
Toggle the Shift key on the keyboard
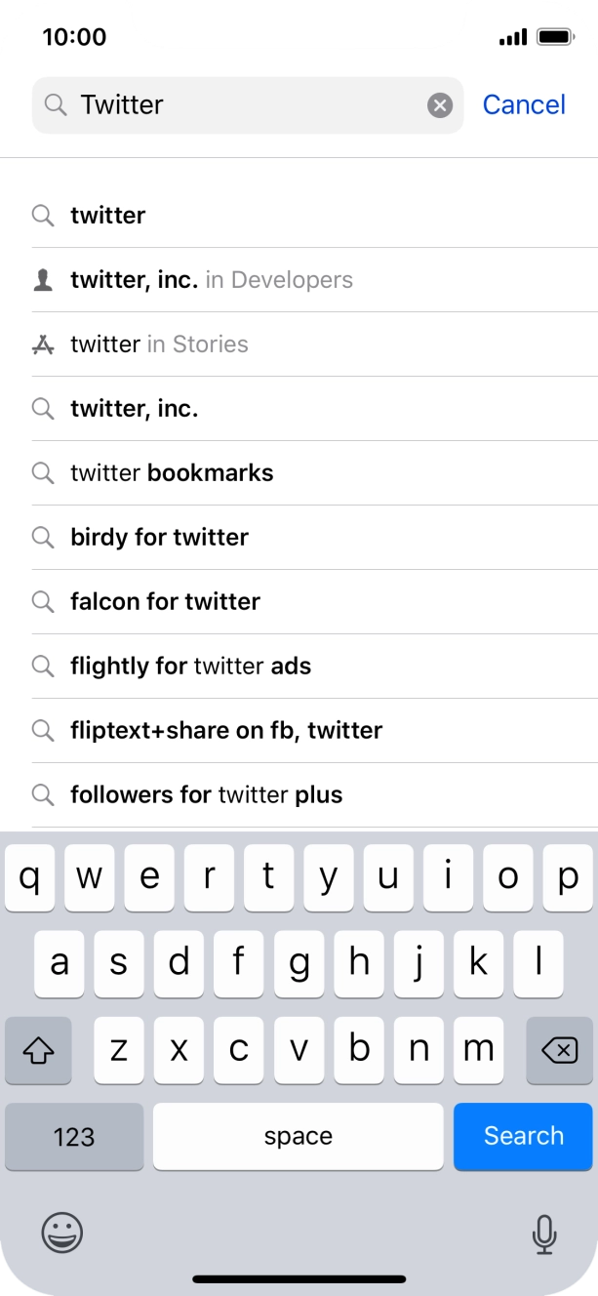click(38, 1049)
